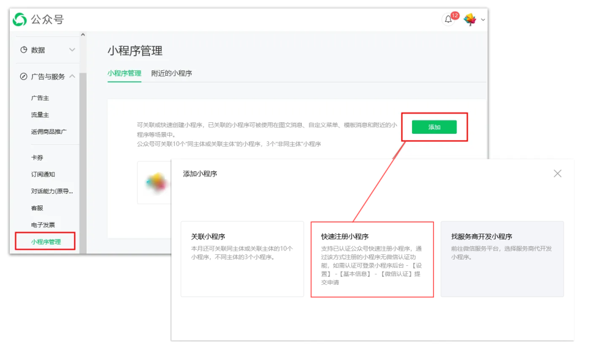The width and height of the screenshot is (591, 357).
Task: Click the account avatar picture
Action: 470,20
